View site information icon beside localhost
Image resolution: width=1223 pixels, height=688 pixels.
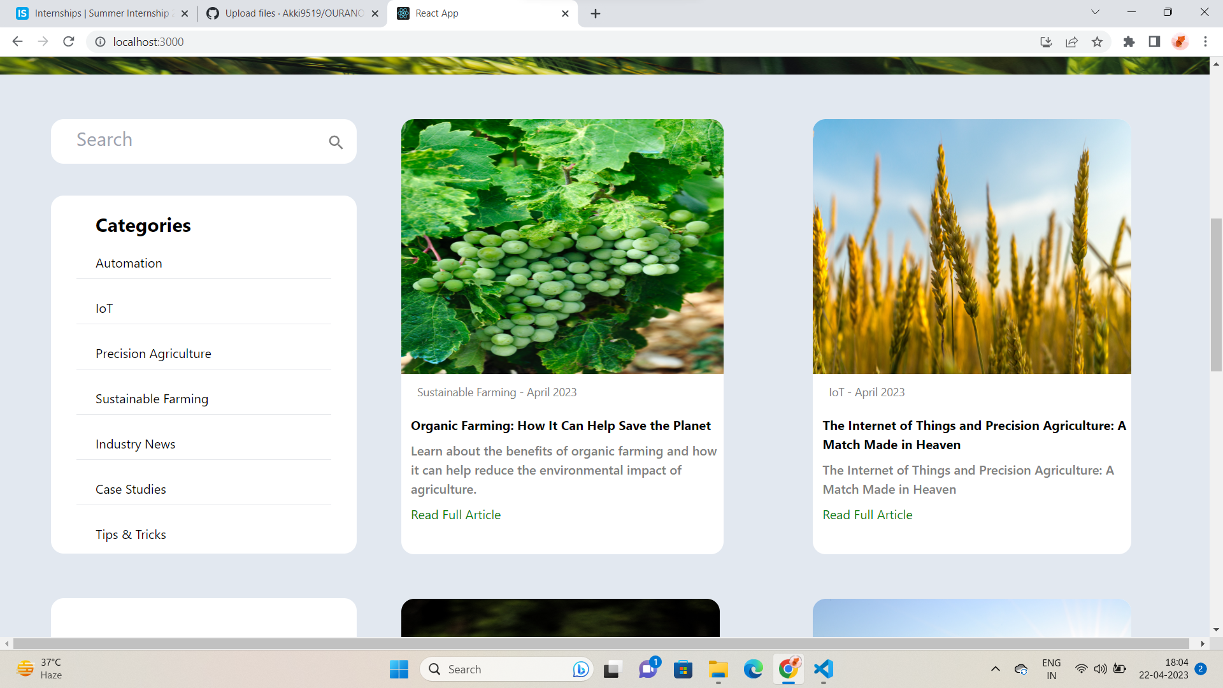pyautogui.click(x=100, y=42)
